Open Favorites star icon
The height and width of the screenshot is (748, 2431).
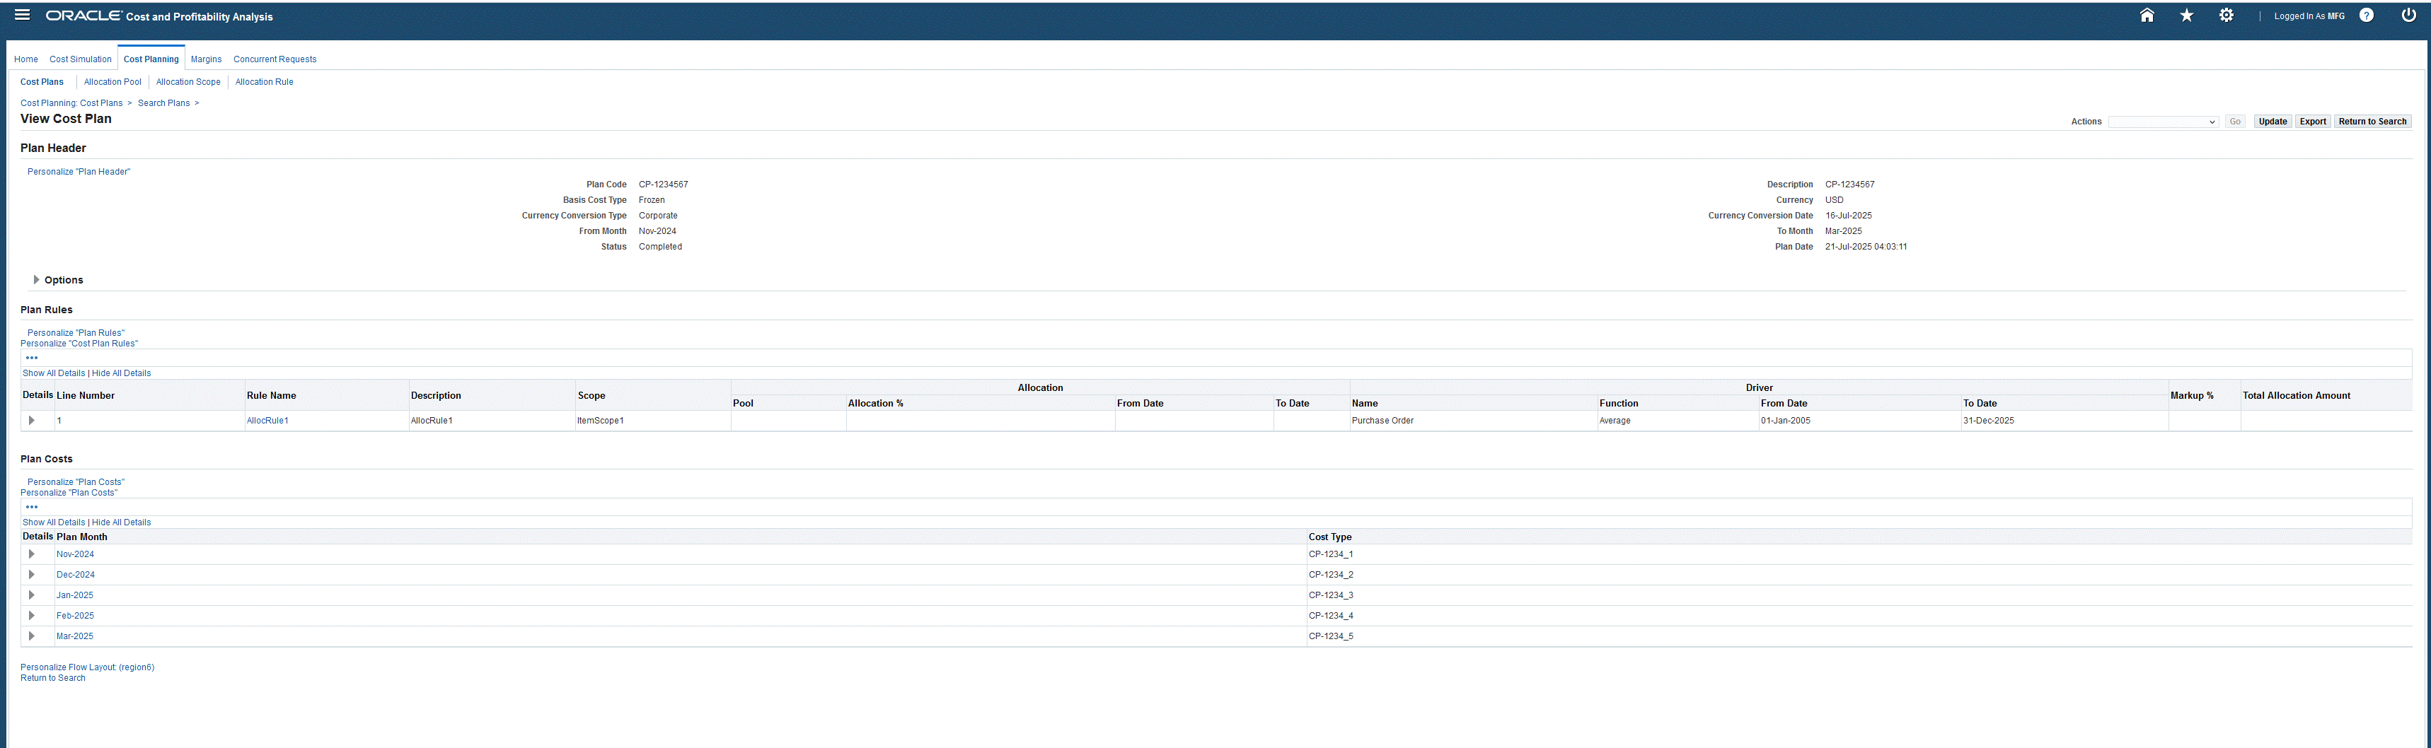coord(2187,15)
